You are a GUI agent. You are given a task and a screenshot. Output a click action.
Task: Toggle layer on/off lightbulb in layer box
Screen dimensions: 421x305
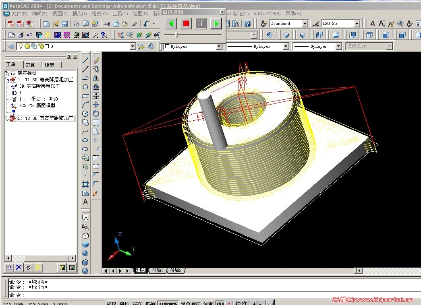pyautogui.click(x=21, y=46)
